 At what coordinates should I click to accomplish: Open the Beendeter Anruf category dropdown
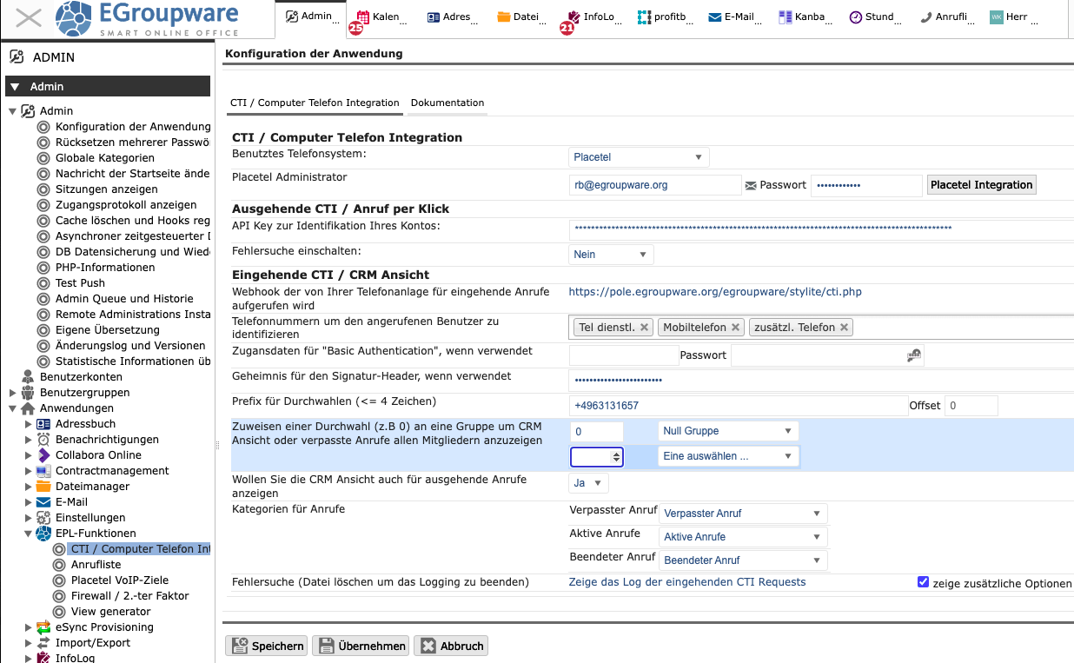click(x=744, y=560)
